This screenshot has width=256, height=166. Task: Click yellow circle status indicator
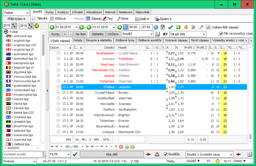pyautogui.click(x=217, y=161)
